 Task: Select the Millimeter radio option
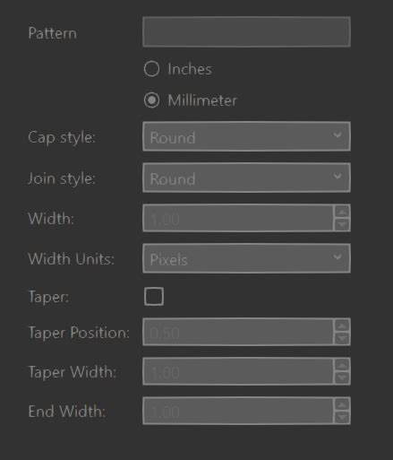[x=151, y=100]
